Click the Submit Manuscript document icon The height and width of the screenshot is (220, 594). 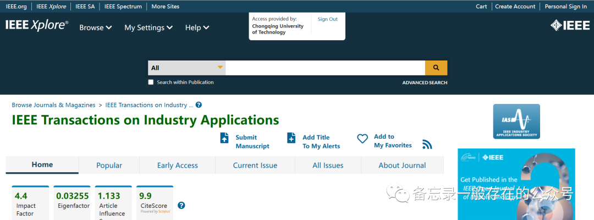tap(224, 138)
